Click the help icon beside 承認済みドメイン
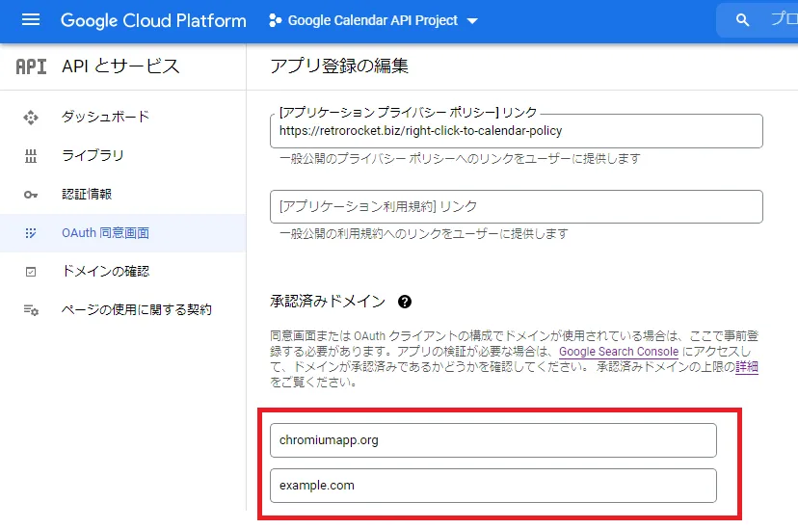Viewport: 798px width, 529px height. click(x=405, y=302)
